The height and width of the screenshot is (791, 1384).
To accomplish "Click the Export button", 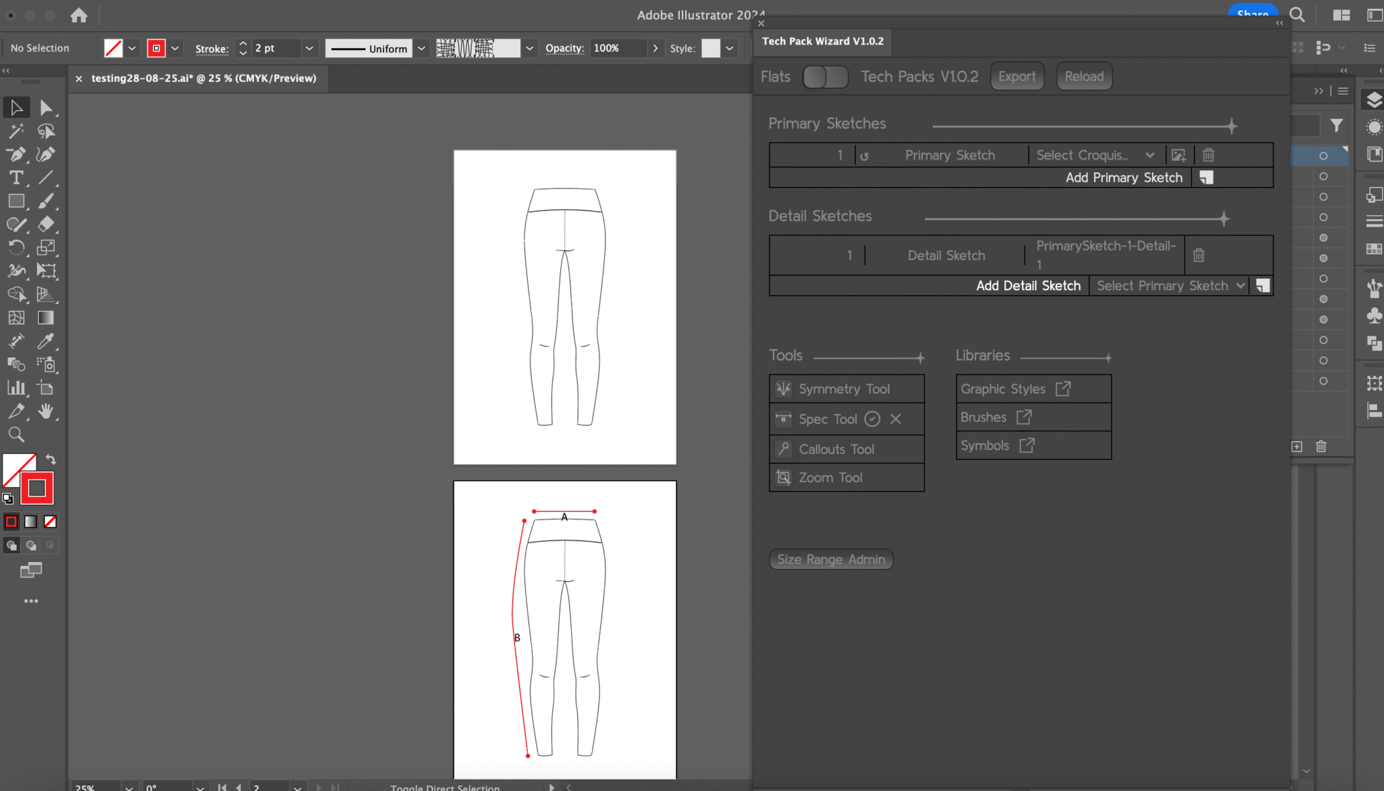I will 1016,76.
